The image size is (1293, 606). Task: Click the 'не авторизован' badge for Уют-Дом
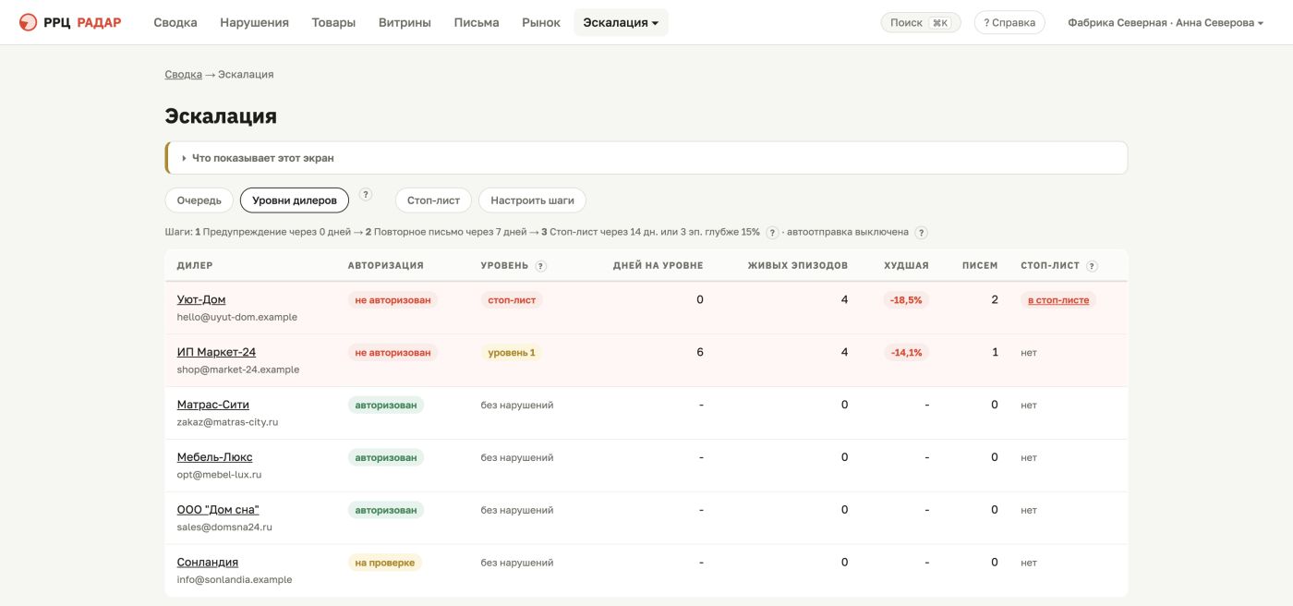coord(393,300)
